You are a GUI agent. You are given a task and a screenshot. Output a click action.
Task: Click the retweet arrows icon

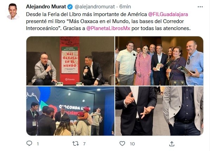pos(75,144)
